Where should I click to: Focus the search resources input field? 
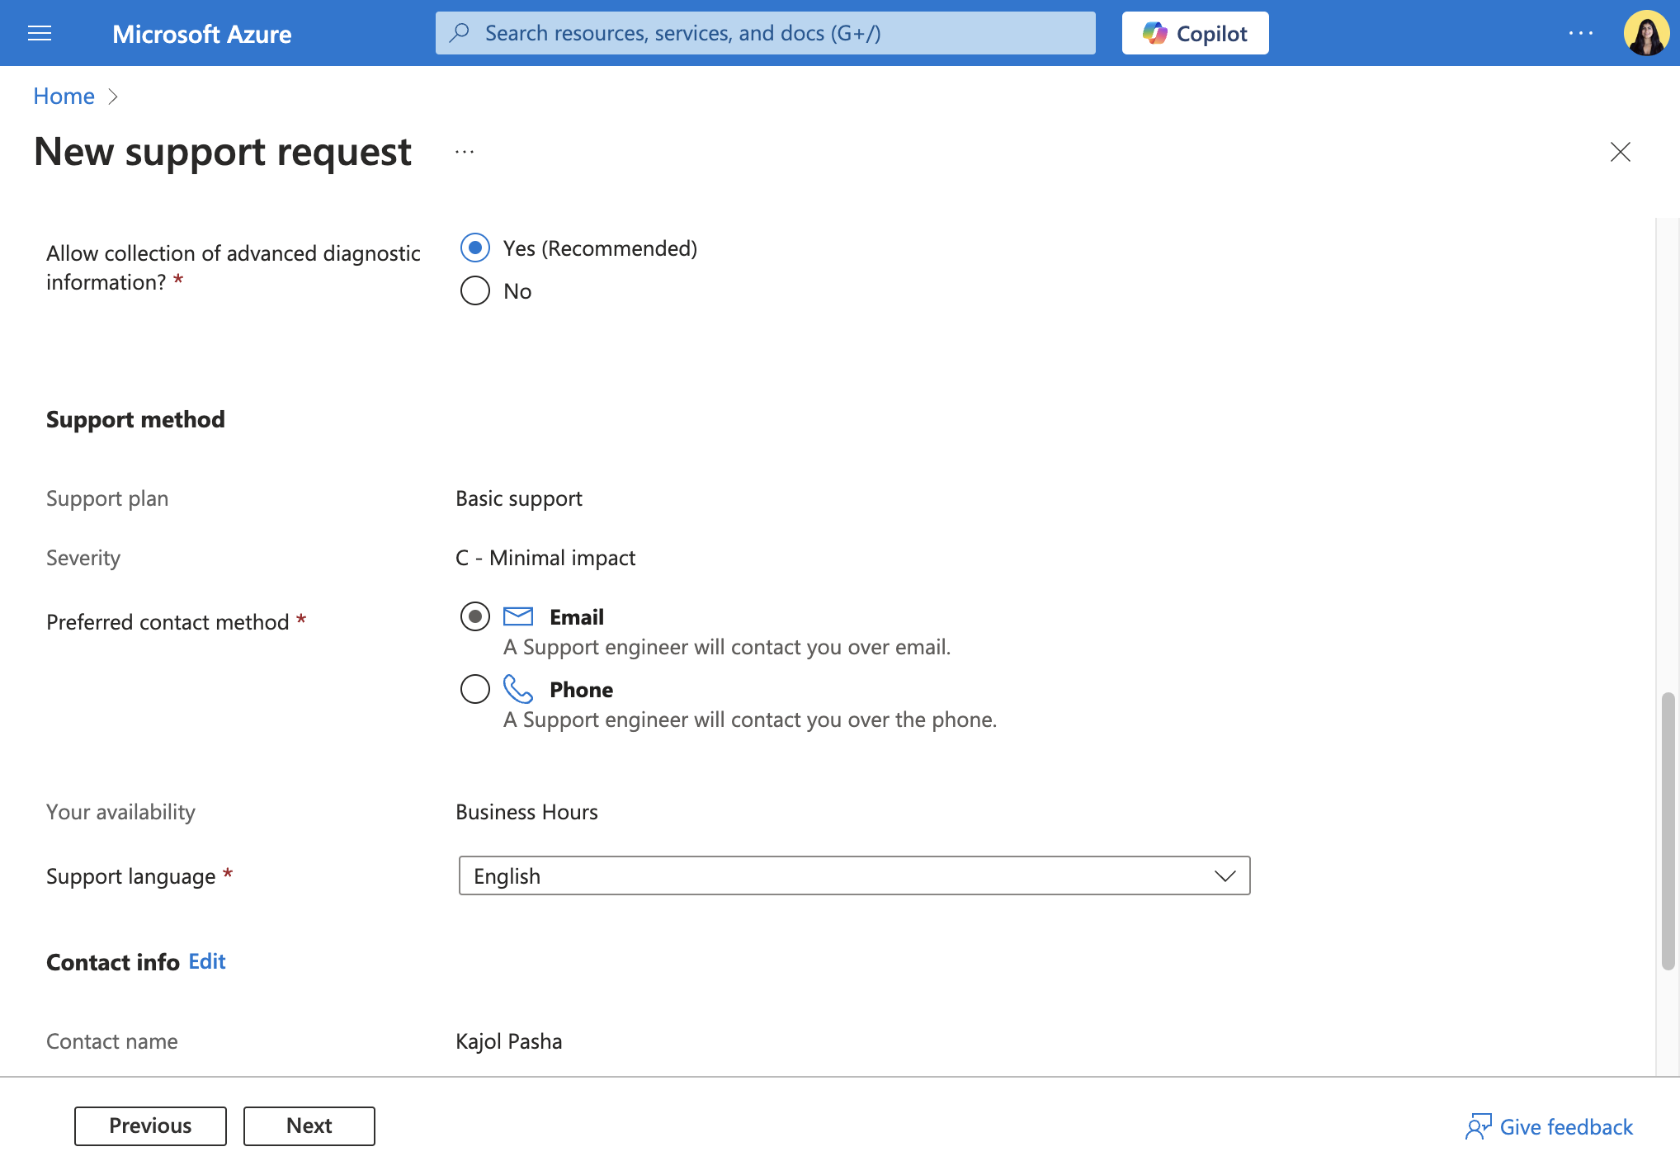click(766, 33)
